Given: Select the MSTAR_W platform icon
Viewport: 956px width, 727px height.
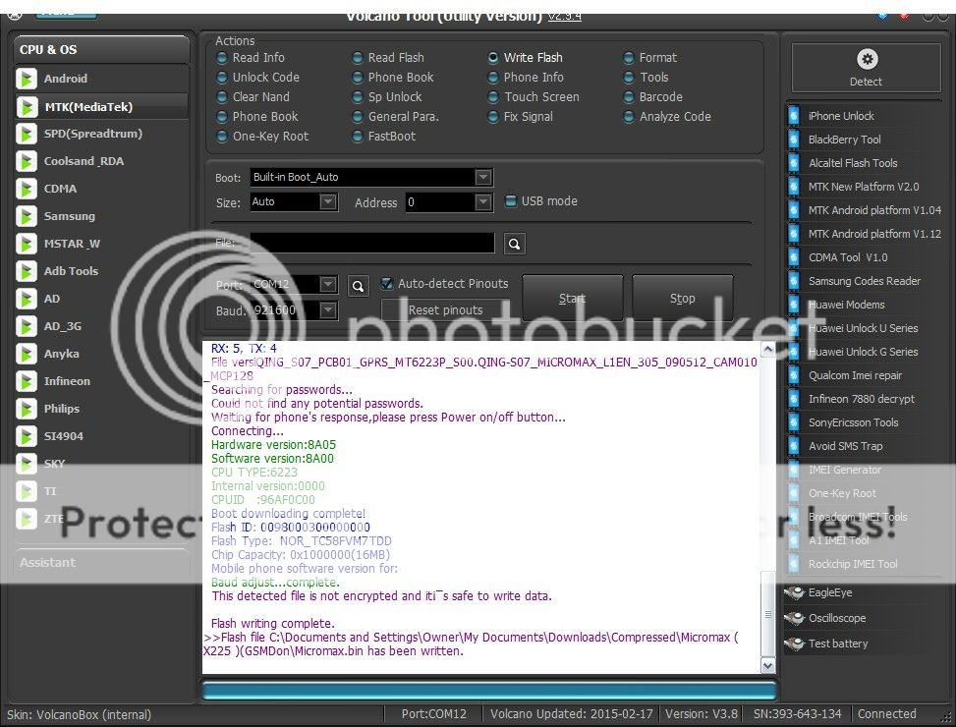Looking at the screenshot, I should pos(27,244).
